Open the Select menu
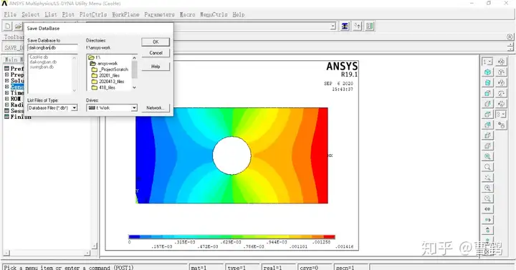 tap(31, 14)
